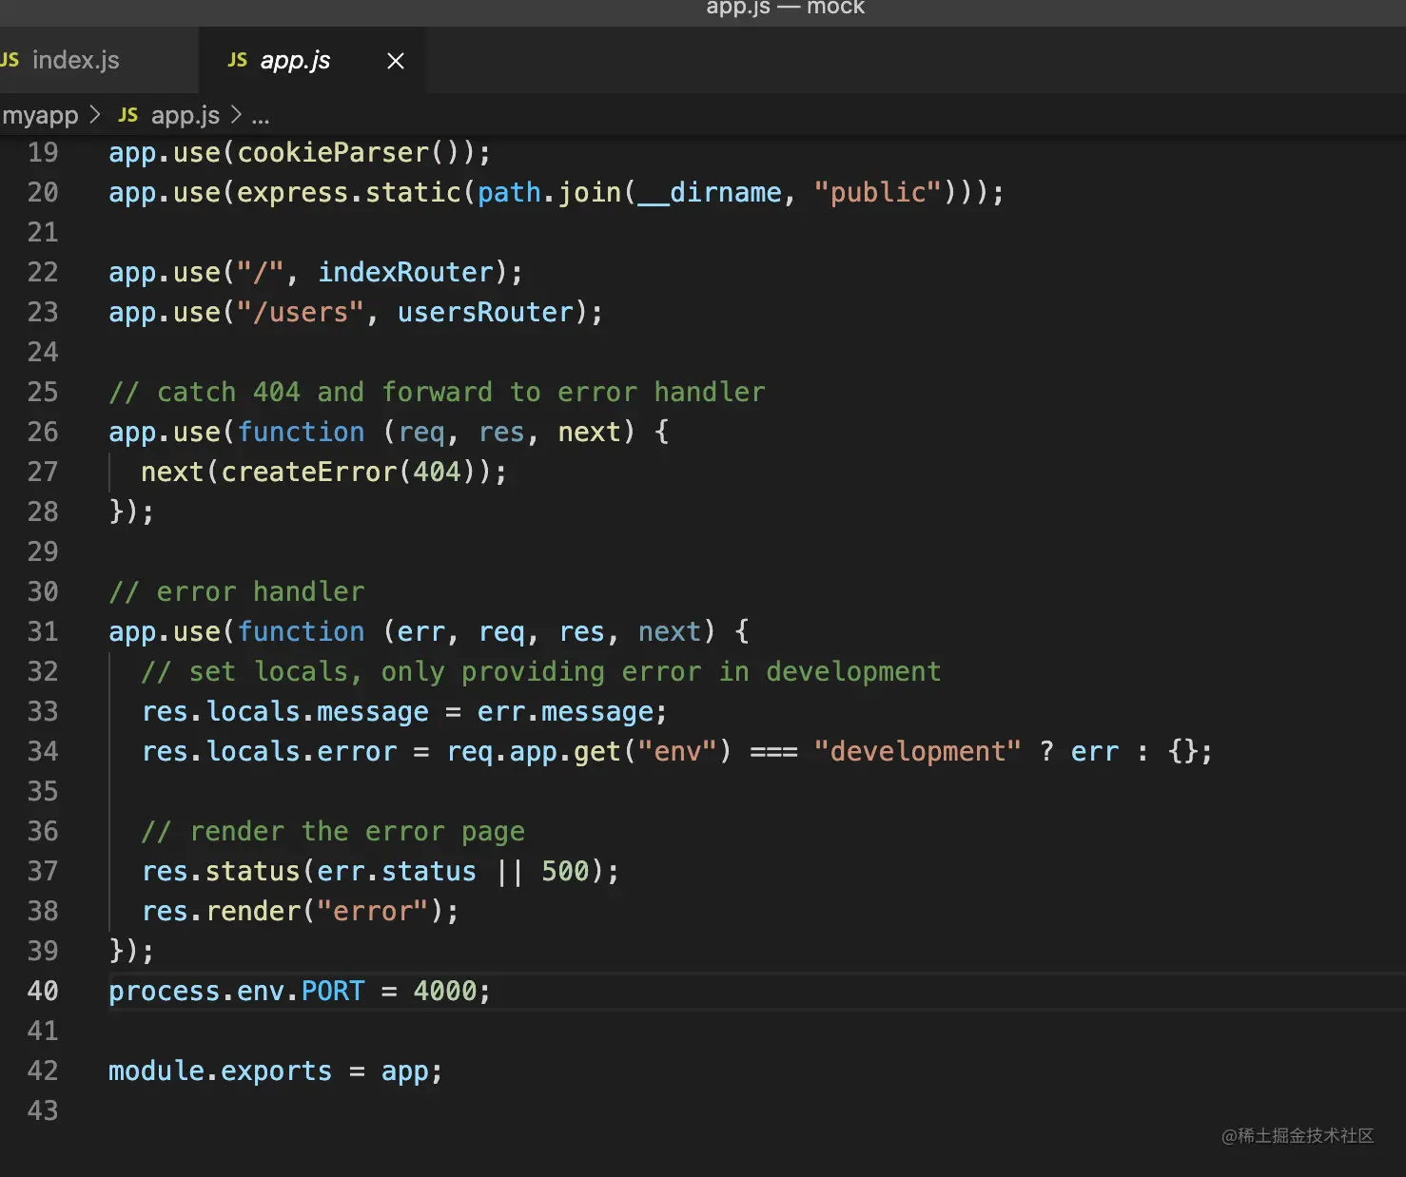Select the app.js editor tab
This screenshot has height=1177, width=1406.
pyautogui.click(x=295, y=60)
